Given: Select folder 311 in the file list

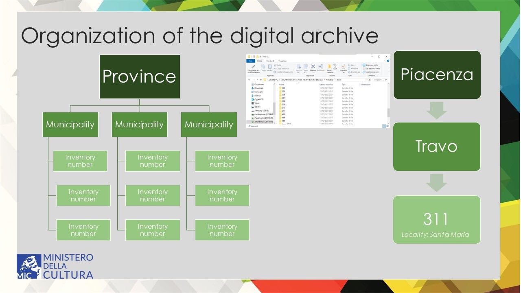Looking at the screenshot, I should (x=284, y=111).
